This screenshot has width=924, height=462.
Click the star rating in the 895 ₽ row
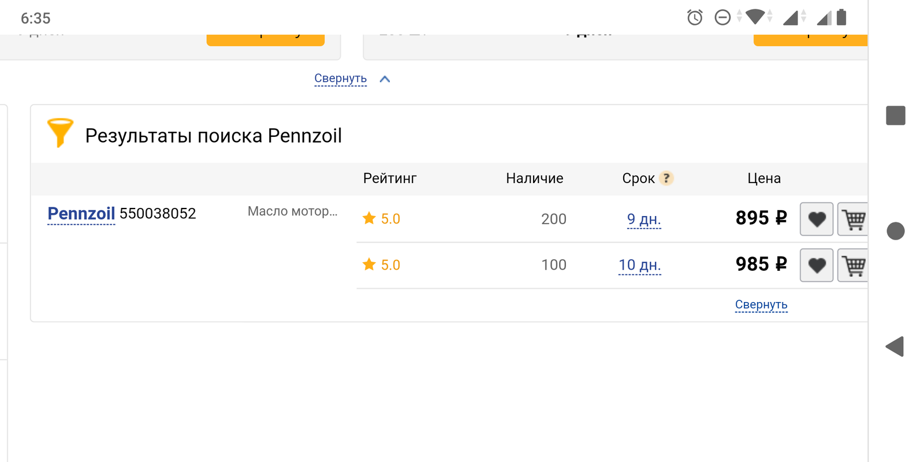coord(381,219)
